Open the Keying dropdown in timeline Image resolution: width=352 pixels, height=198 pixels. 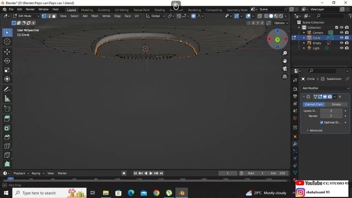coord(38,173)
